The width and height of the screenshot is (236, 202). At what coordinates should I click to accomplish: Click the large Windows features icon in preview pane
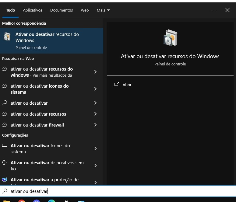pos(170,38)
